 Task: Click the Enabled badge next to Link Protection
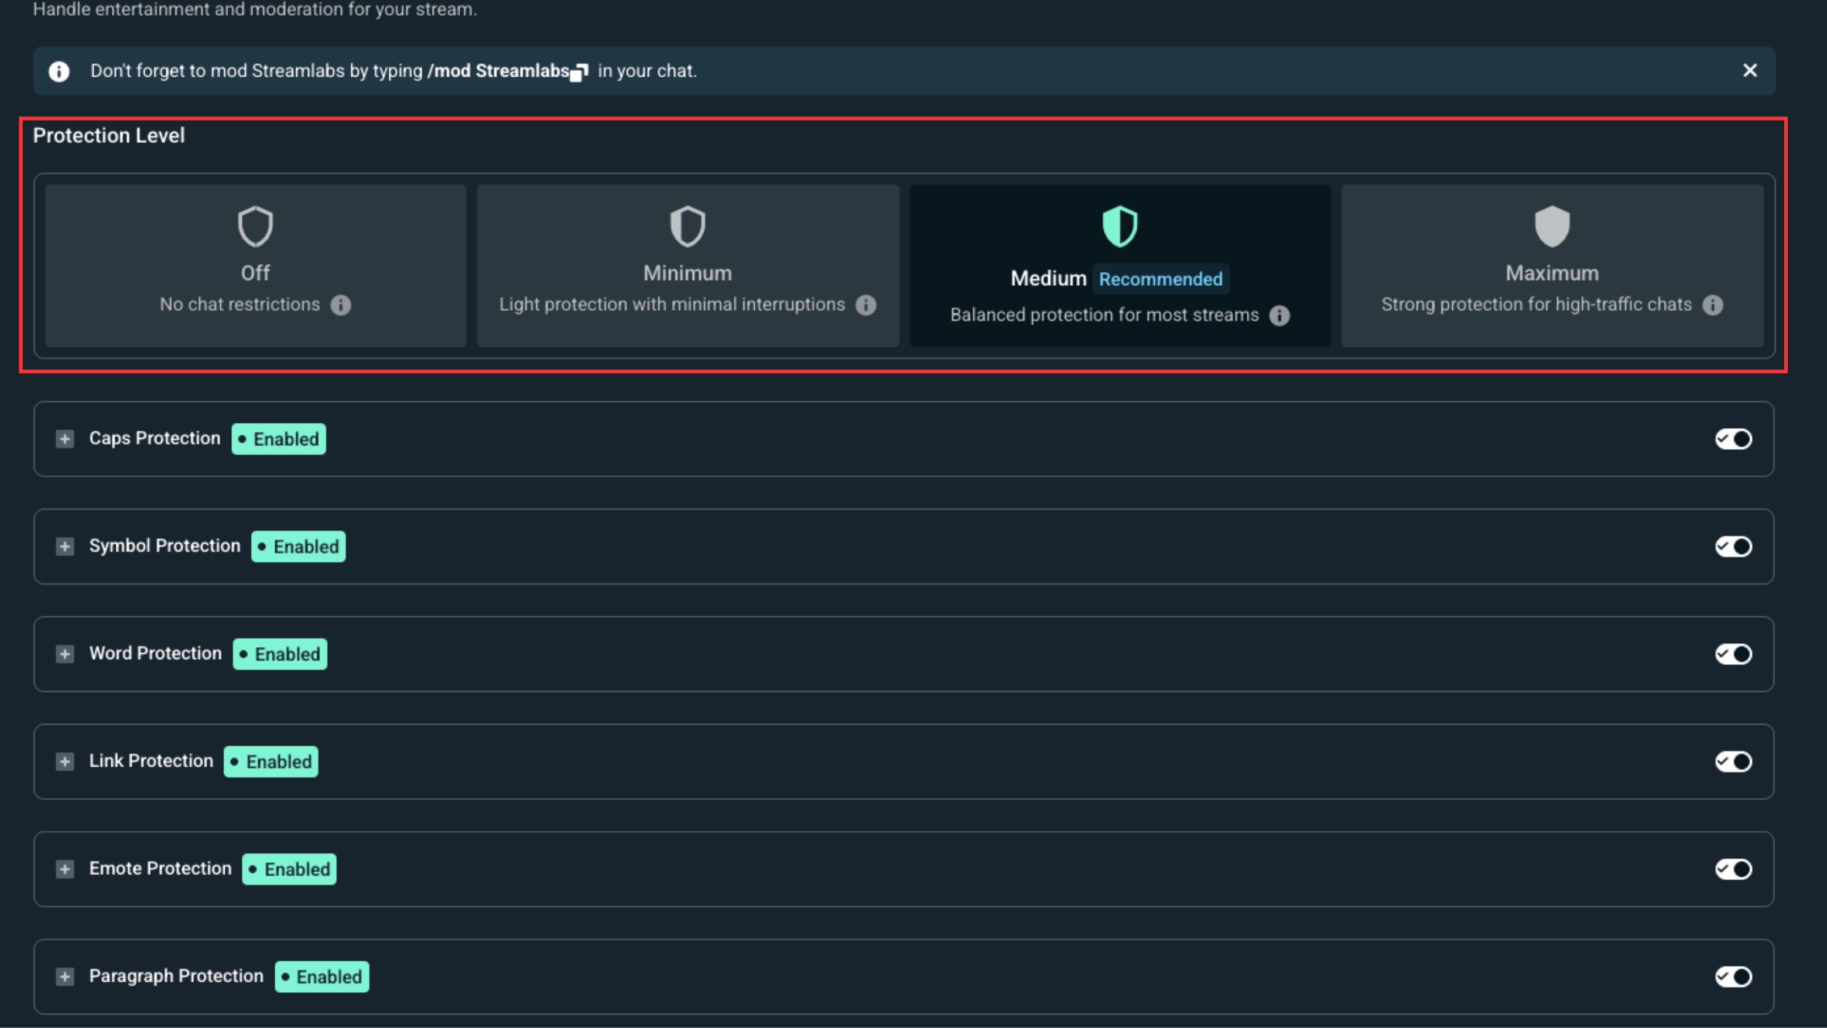click(271, 762)
